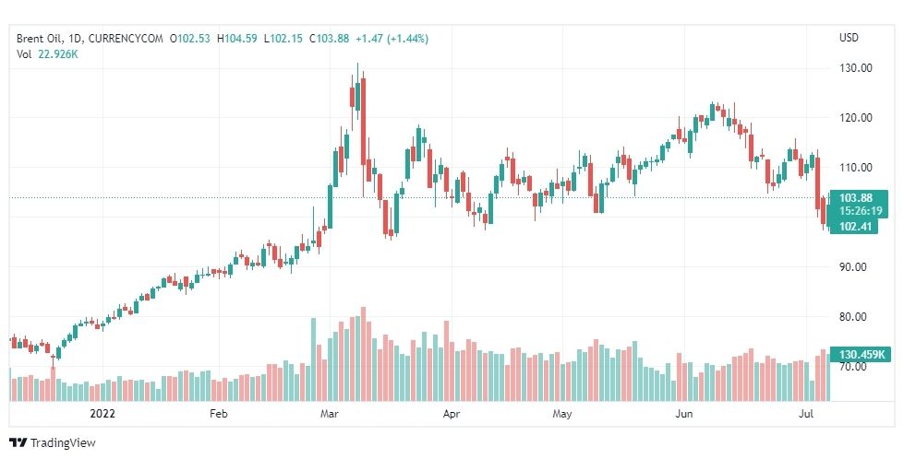
Task: Click the Apr label on time axis
Action: coord(450,415)
